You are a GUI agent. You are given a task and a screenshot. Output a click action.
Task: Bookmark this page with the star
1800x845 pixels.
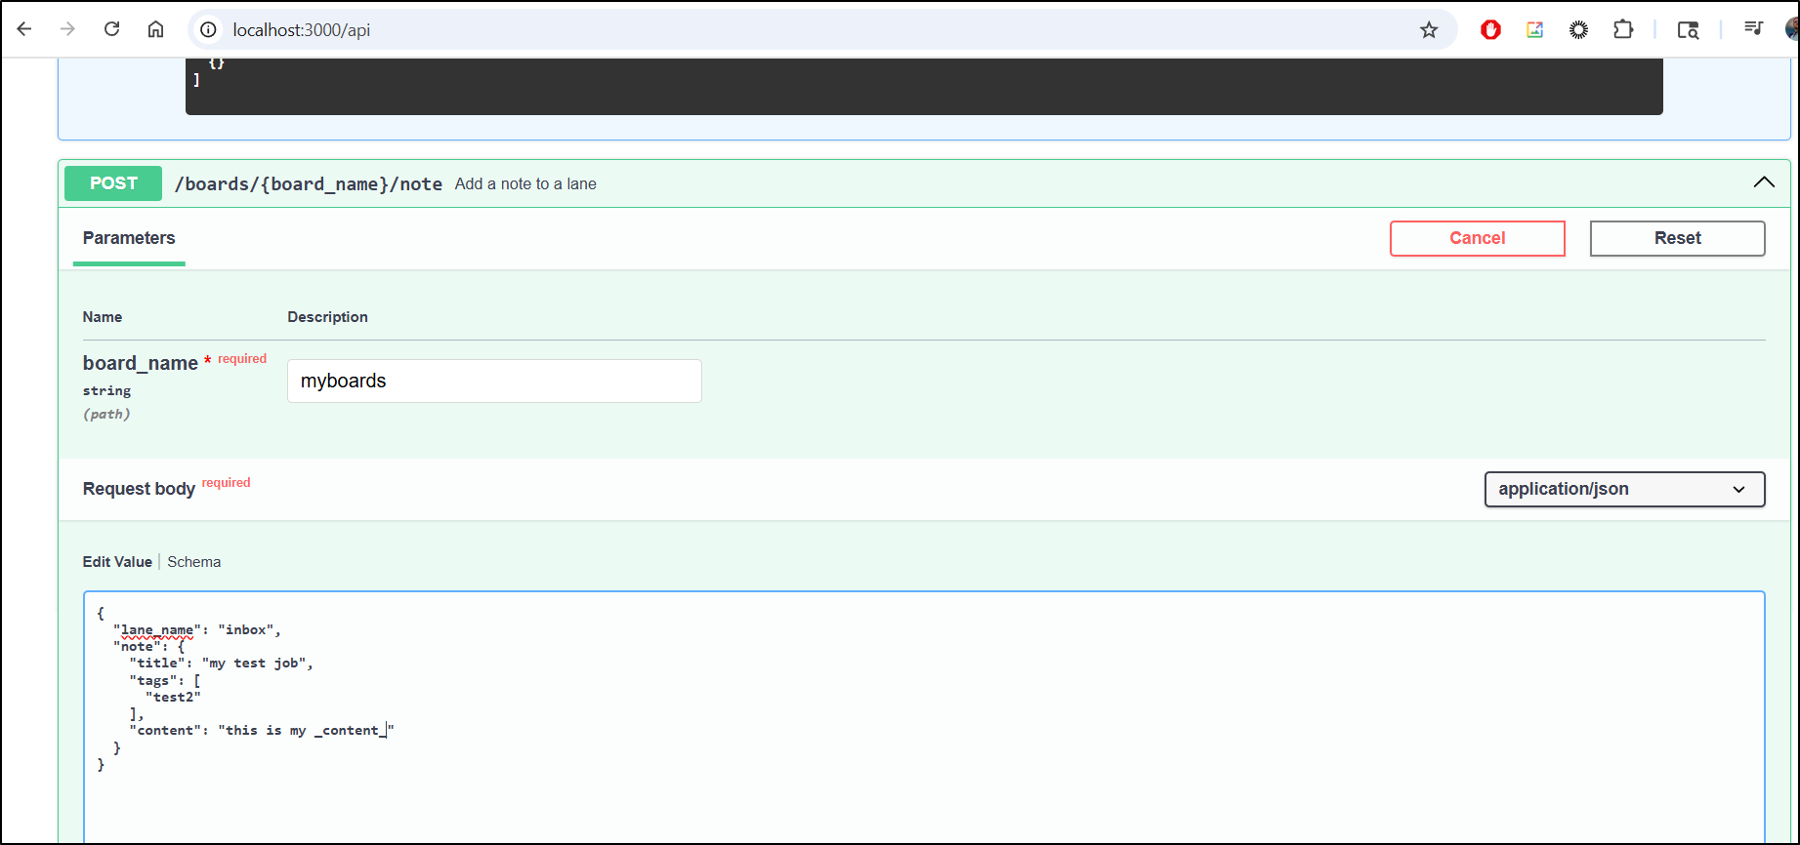[x=1429, y=30]
